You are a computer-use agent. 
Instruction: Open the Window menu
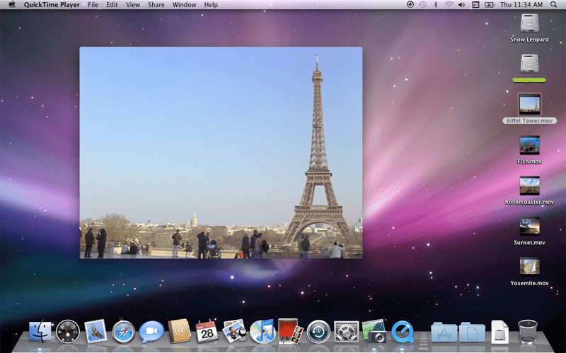click(184, 5)
